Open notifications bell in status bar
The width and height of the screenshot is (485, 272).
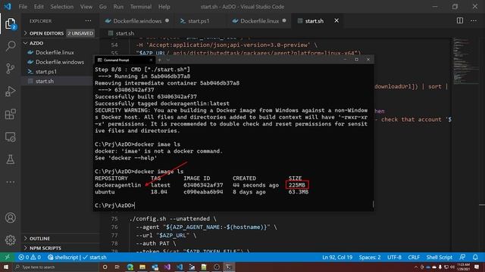tap(475, 257)
